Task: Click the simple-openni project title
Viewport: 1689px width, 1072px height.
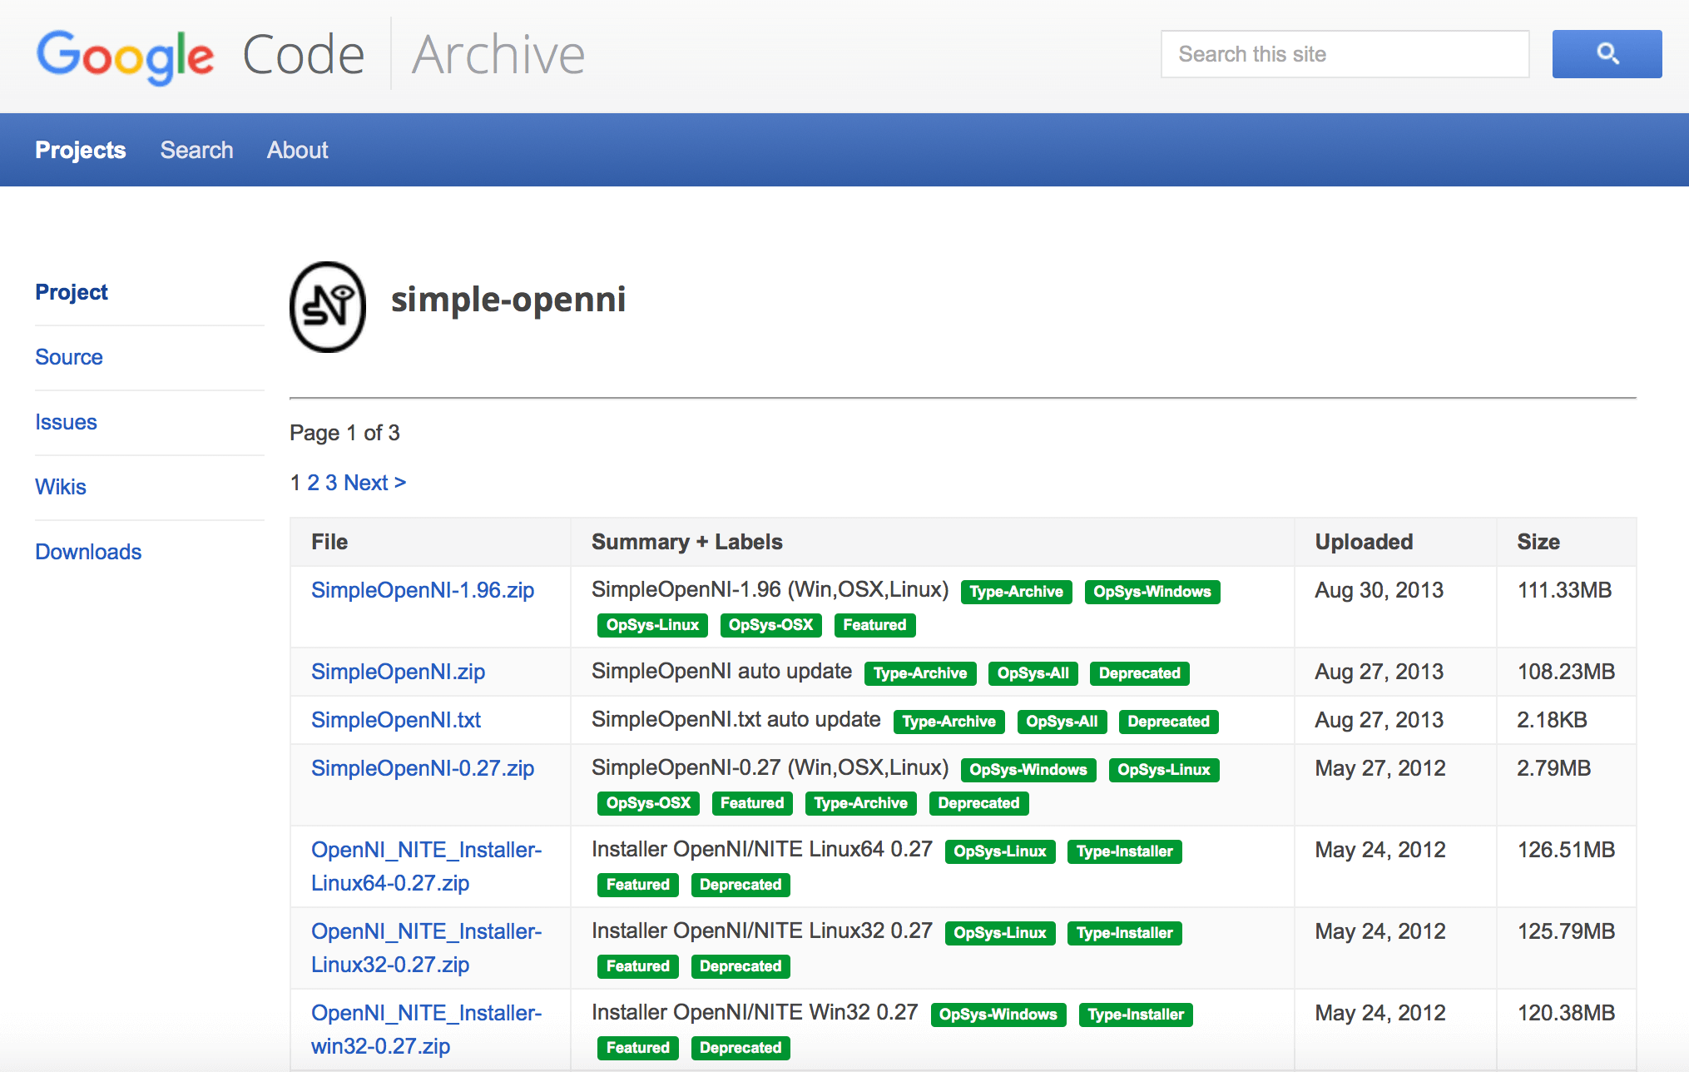Action: (508, 300)
